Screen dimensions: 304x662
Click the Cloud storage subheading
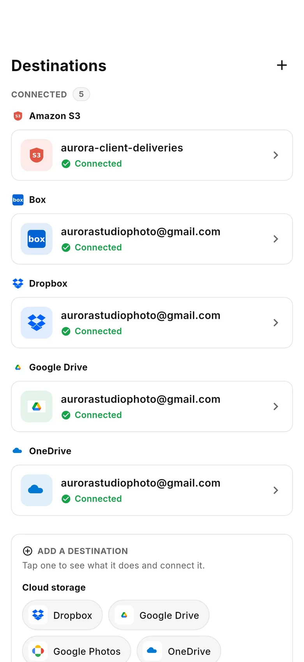click(x=54, y=587)
